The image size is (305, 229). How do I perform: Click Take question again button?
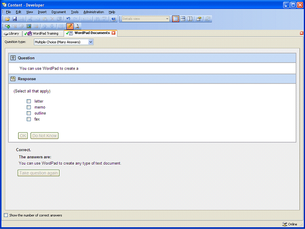coord(39,173)
